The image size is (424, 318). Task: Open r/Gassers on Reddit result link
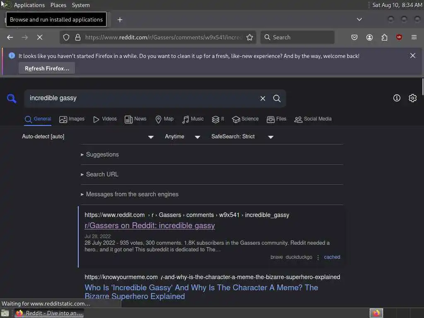149,226
